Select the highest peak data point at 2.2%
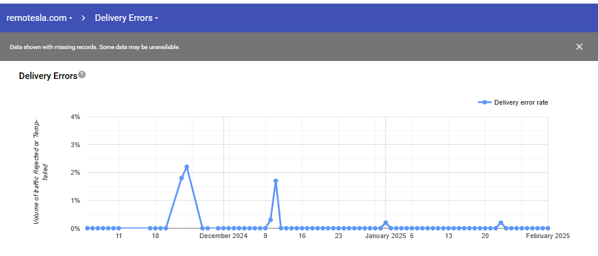 187,167
